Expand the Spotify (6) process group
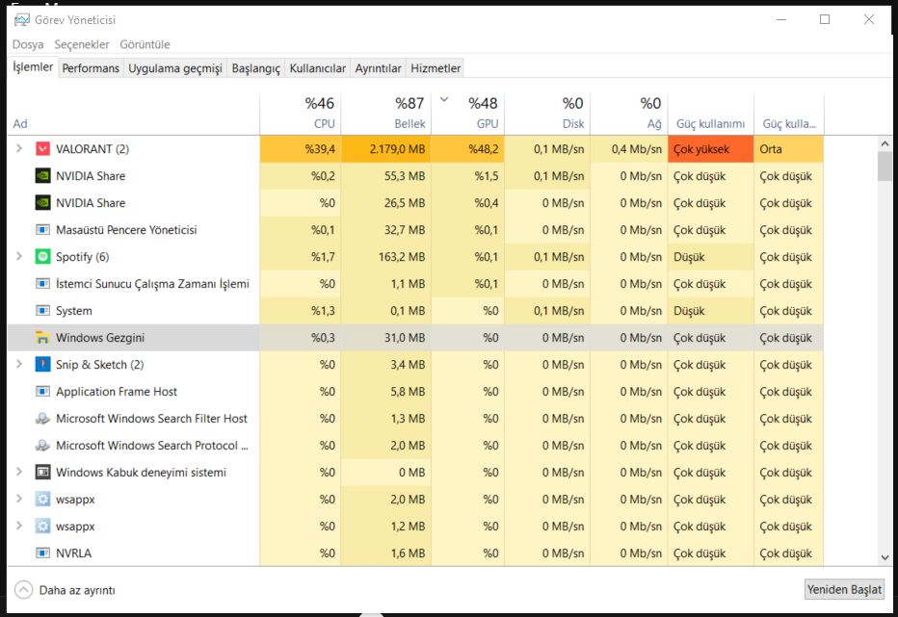The height and width of the screenshot is (617, 898). click(x=19, y=257)
